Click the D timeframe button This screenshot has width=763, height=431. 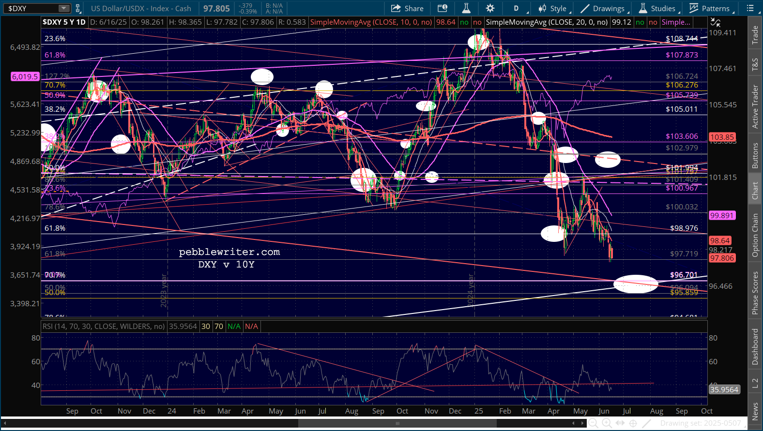[516, 8]
